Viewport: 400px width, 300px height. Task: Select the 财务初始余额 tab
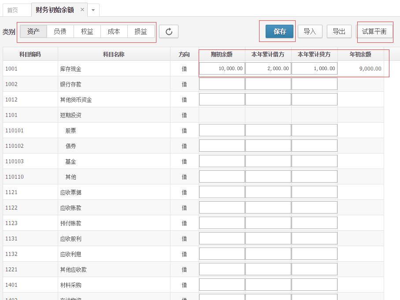[55, 10]
